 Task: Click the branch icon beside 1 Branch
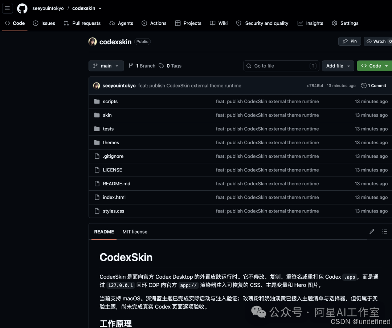coord(131,66)
